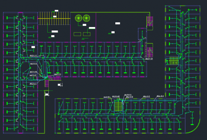Click the yellow hatched grid area
This screenshot has height=140, width=207.
point(54,19)
